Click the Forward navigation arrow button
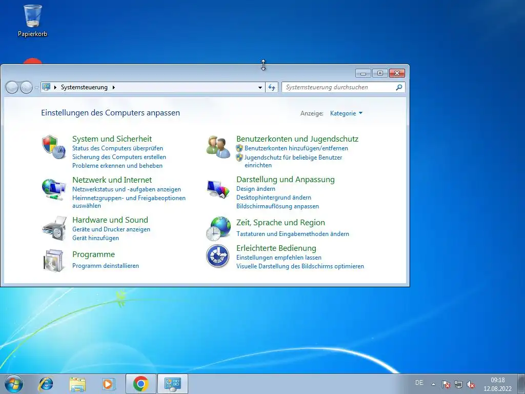The image size is (525, 394). pyautogui.click(x=26, y=87)
